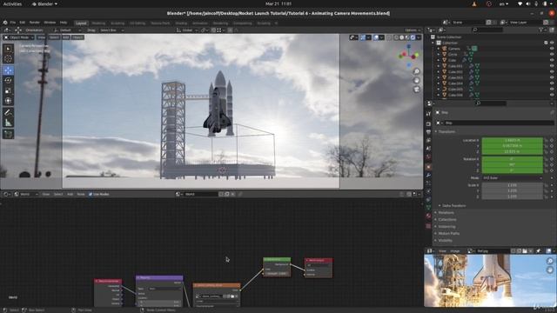Select the Scale tool in viewport toolbar
Viewport: 557px width, 313px height.
(x=8, y=90)
